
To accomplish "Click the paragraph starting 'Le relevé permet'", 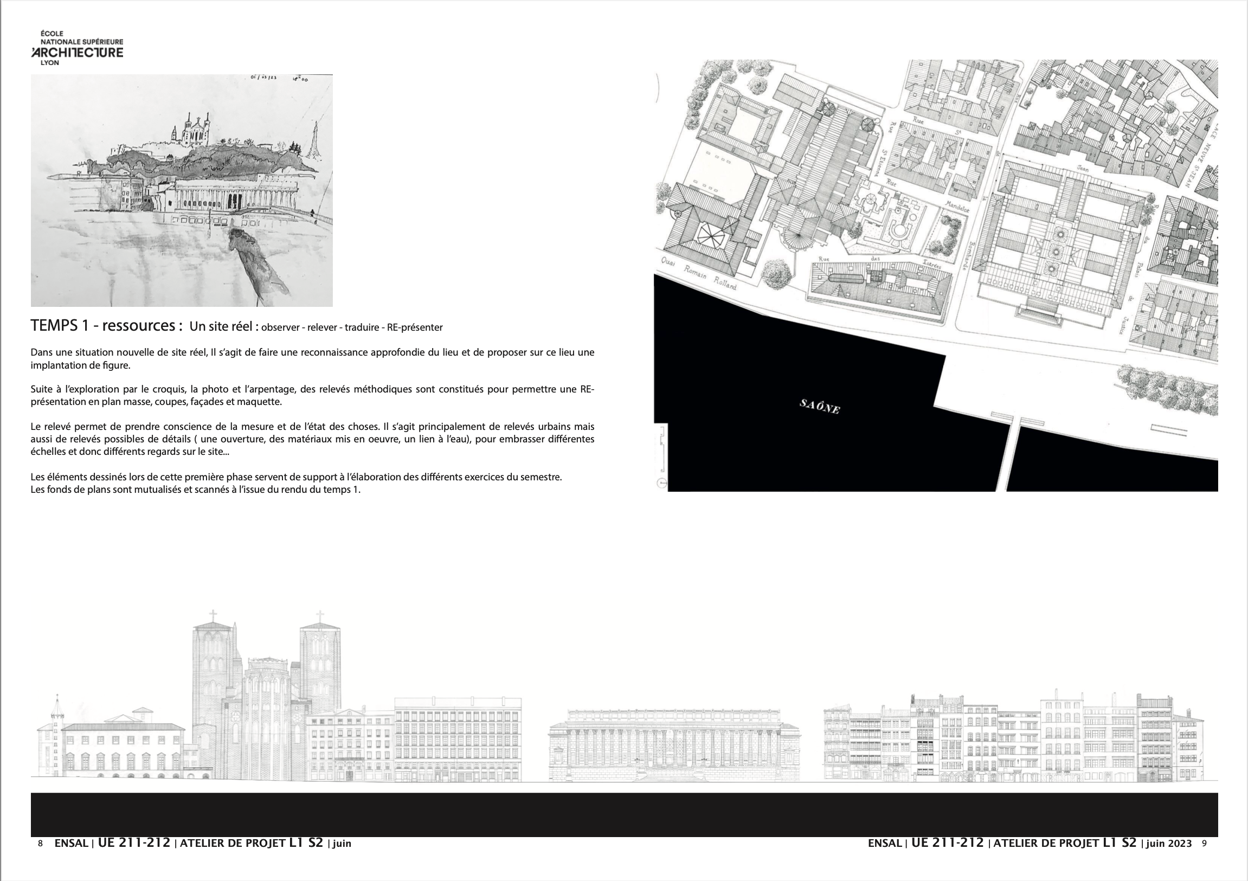I will [x=313, y=439].
